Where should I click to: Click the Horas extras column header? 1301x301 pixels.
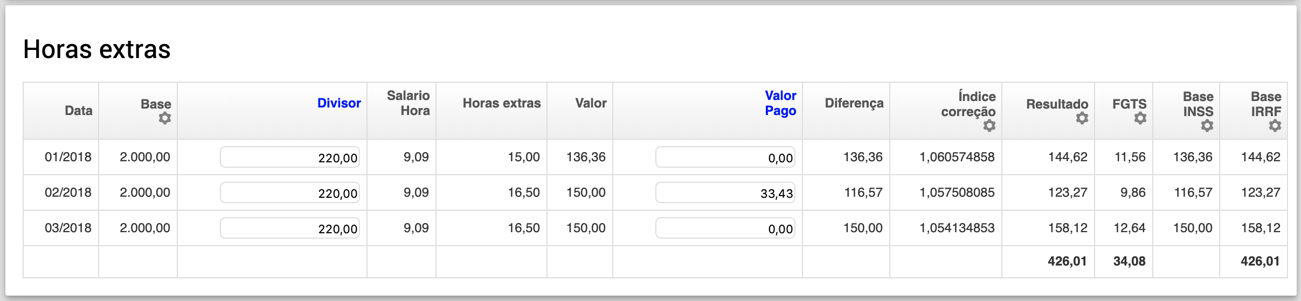tap(502, 103)
